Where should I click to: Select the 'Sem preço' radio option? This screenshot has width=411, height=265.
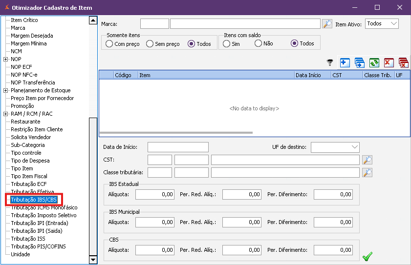(150, 44)
